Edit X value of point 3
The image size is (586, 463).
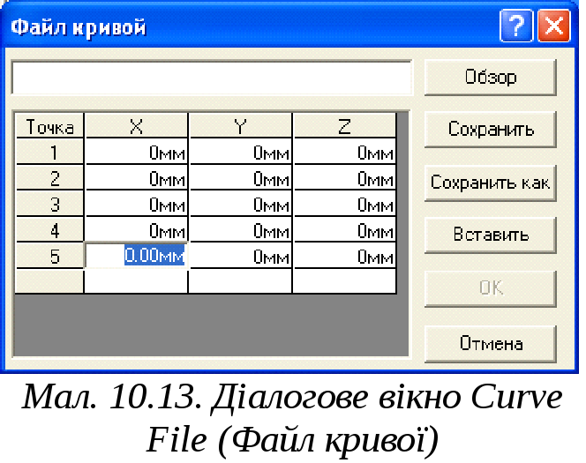coord(137,204)
